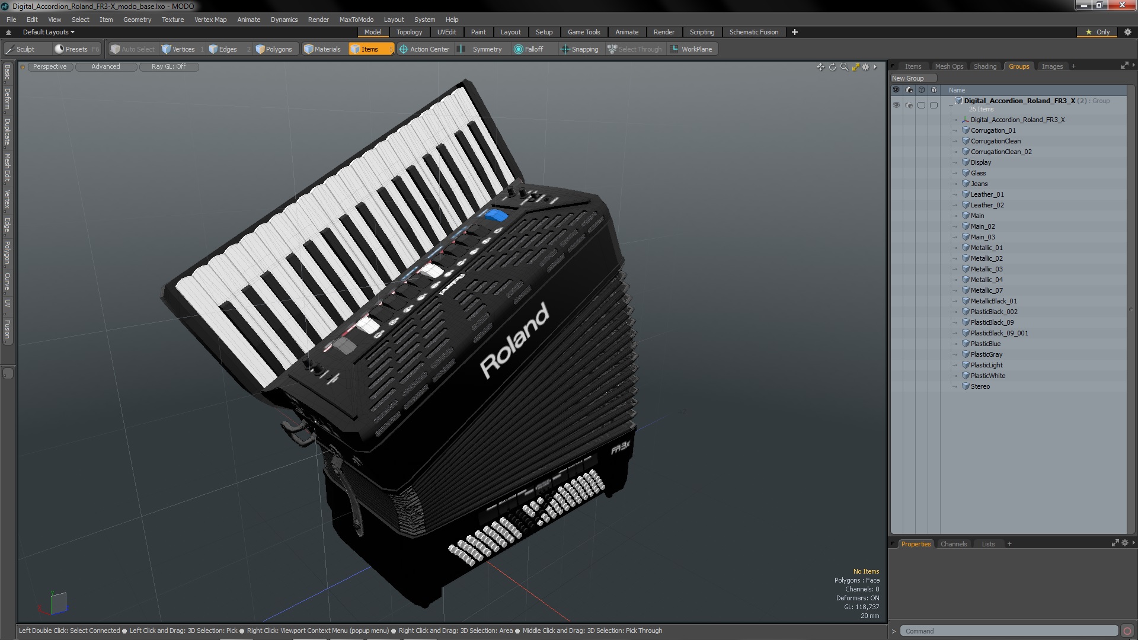1138x640 pixels.
Task: Click the layout home arrow icon
Action: point(8,32)
